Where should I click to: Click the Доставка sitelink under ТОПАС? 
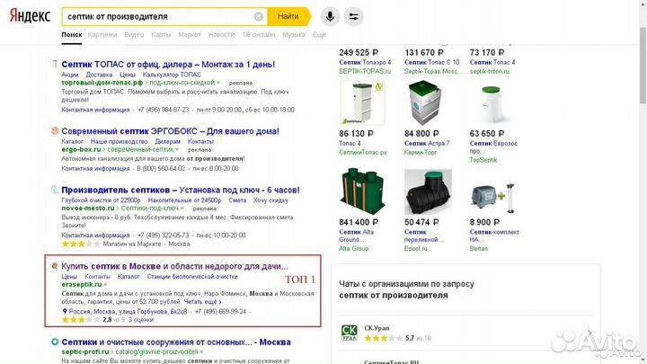[x=99, y=75]
